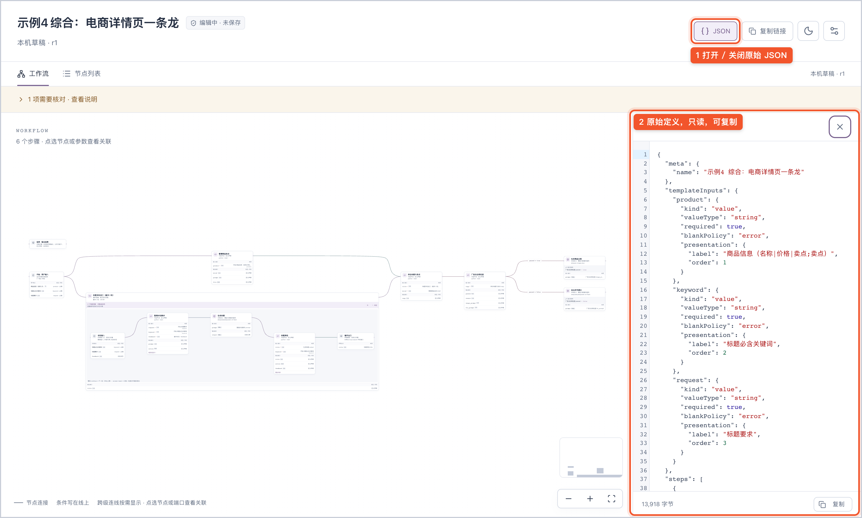This screenshot has height=518, width=862.
Task: Open the settings sliders icon button
Action: (834, 31)
